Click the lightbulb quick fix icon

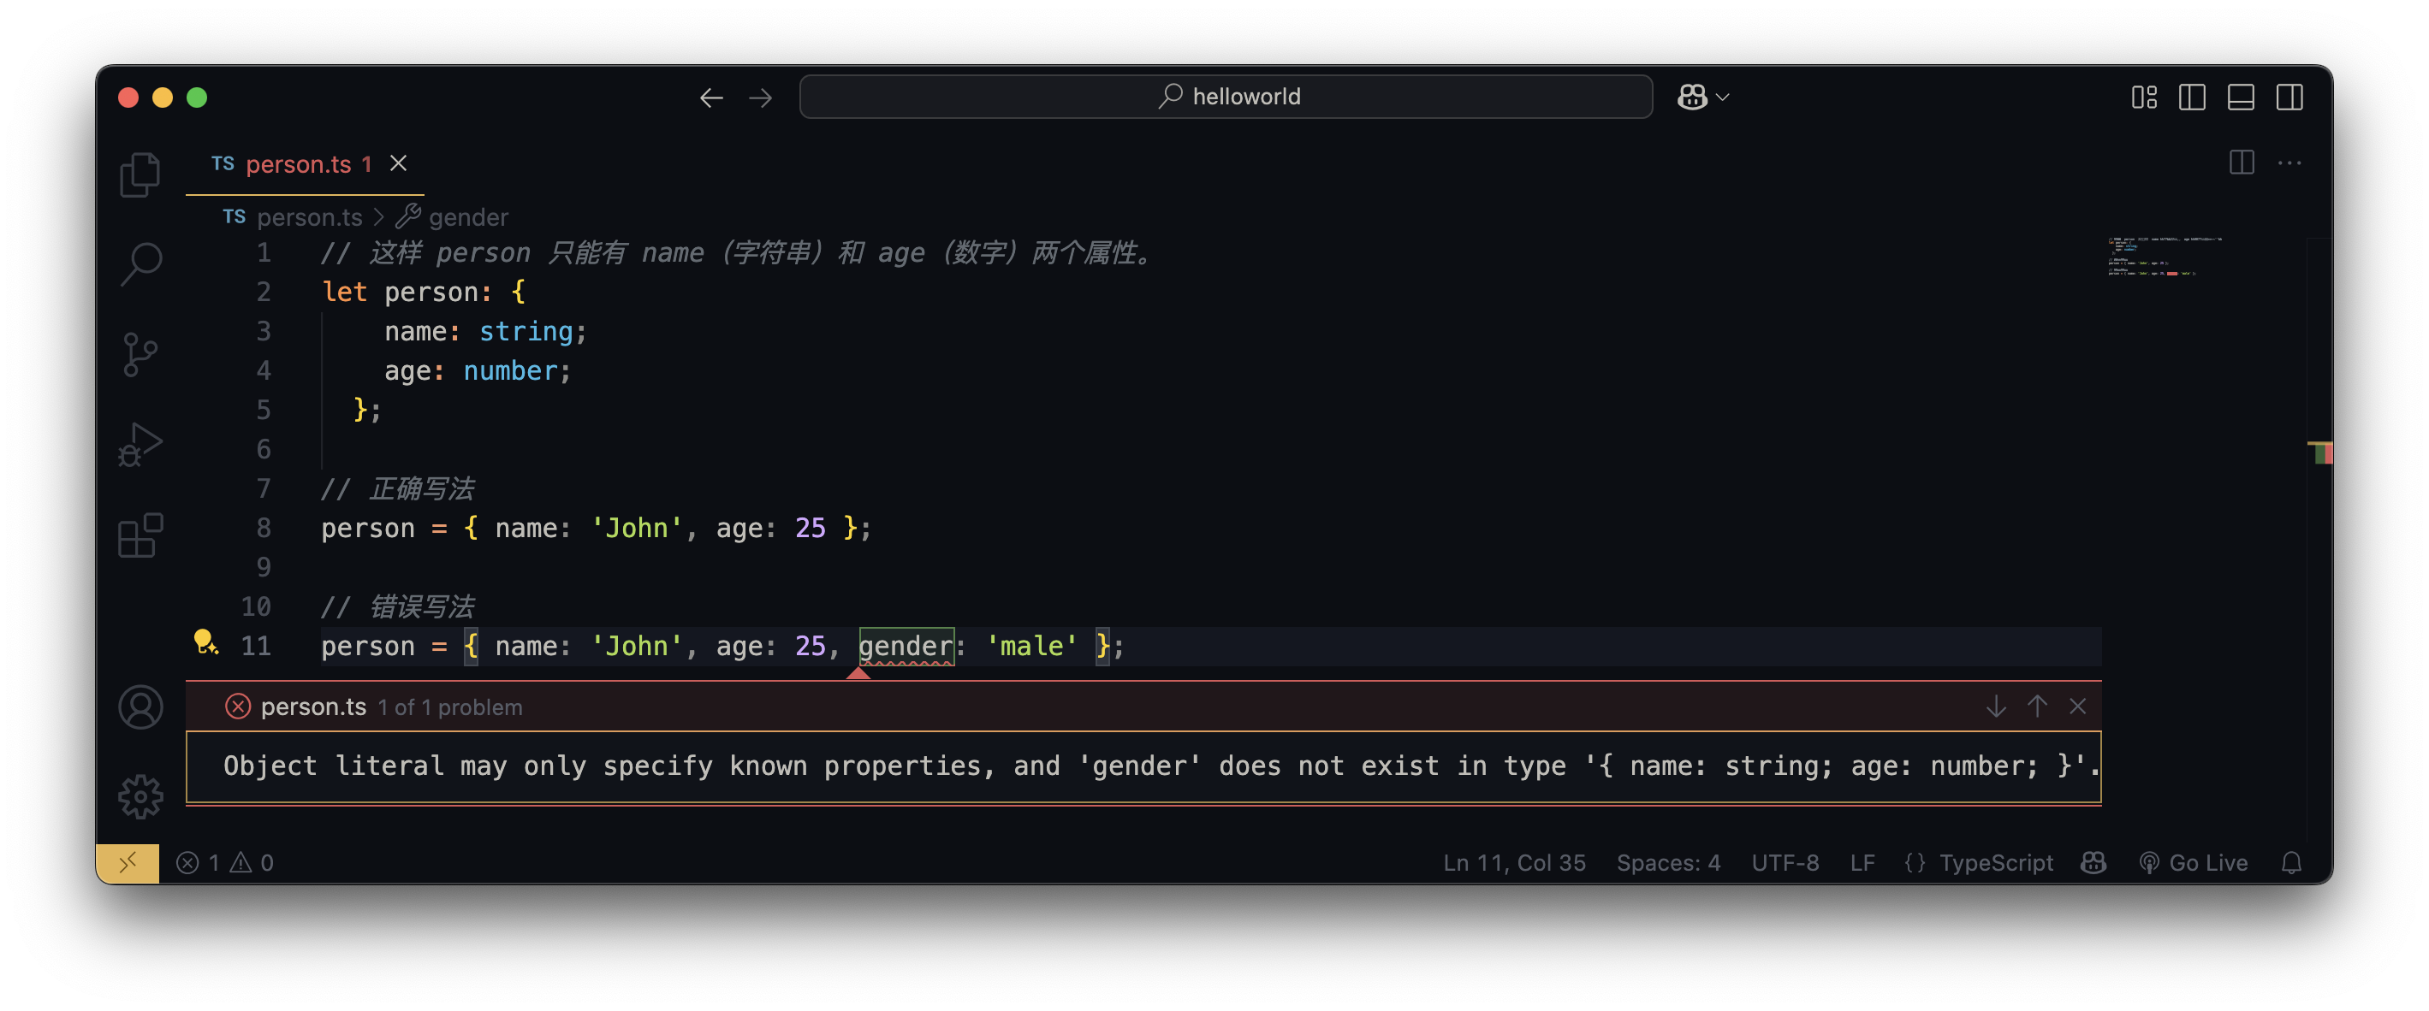(205, 643)
